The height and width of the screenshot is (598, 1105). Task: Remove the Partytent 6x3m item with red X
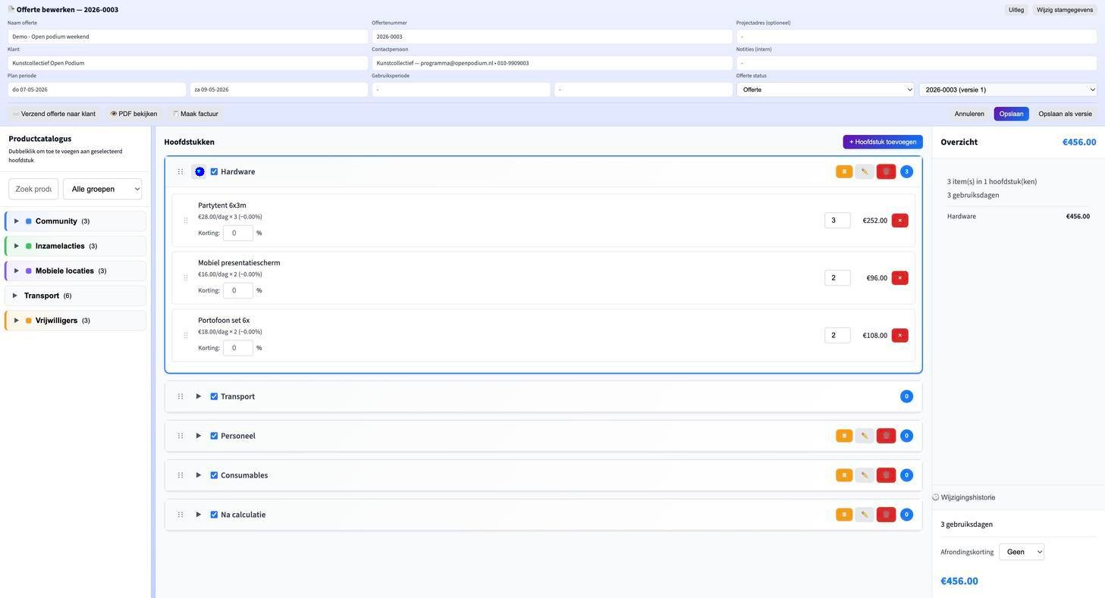point(899,221)
